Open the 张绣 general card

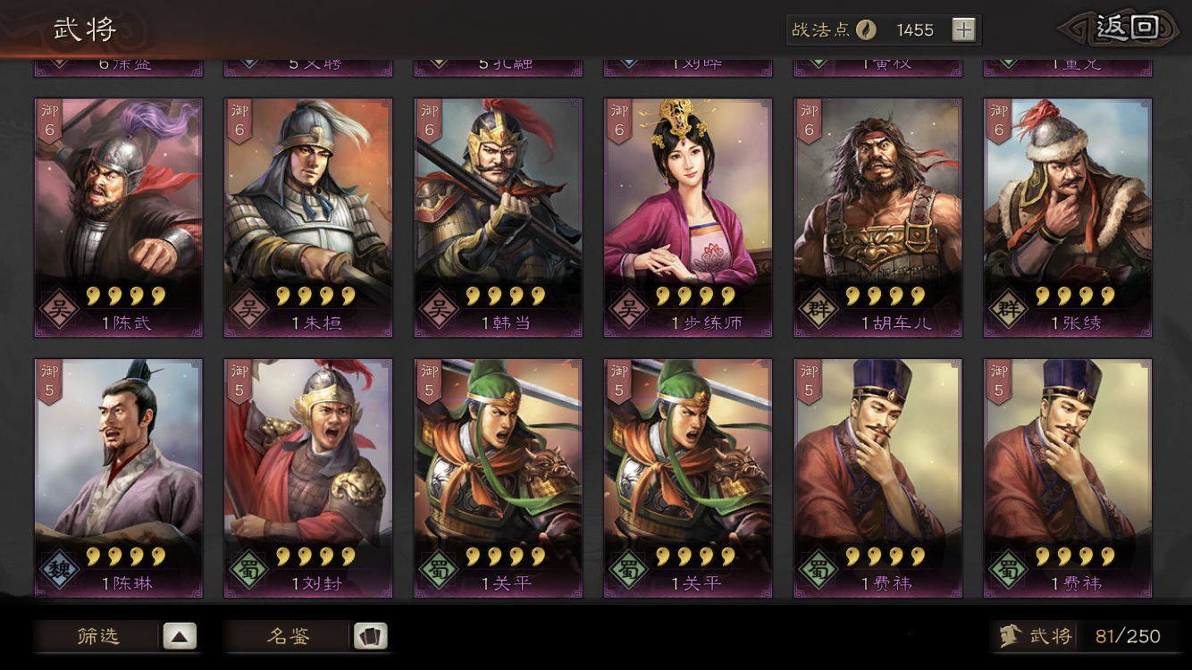tap(1068, 218)
